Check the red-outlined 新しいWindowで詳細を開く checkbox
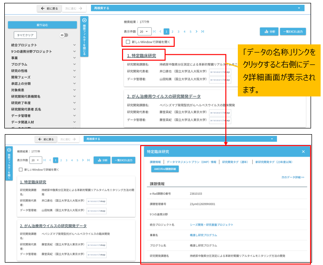The height and width of the screenshot is (265, 323). tap(128, 42)
